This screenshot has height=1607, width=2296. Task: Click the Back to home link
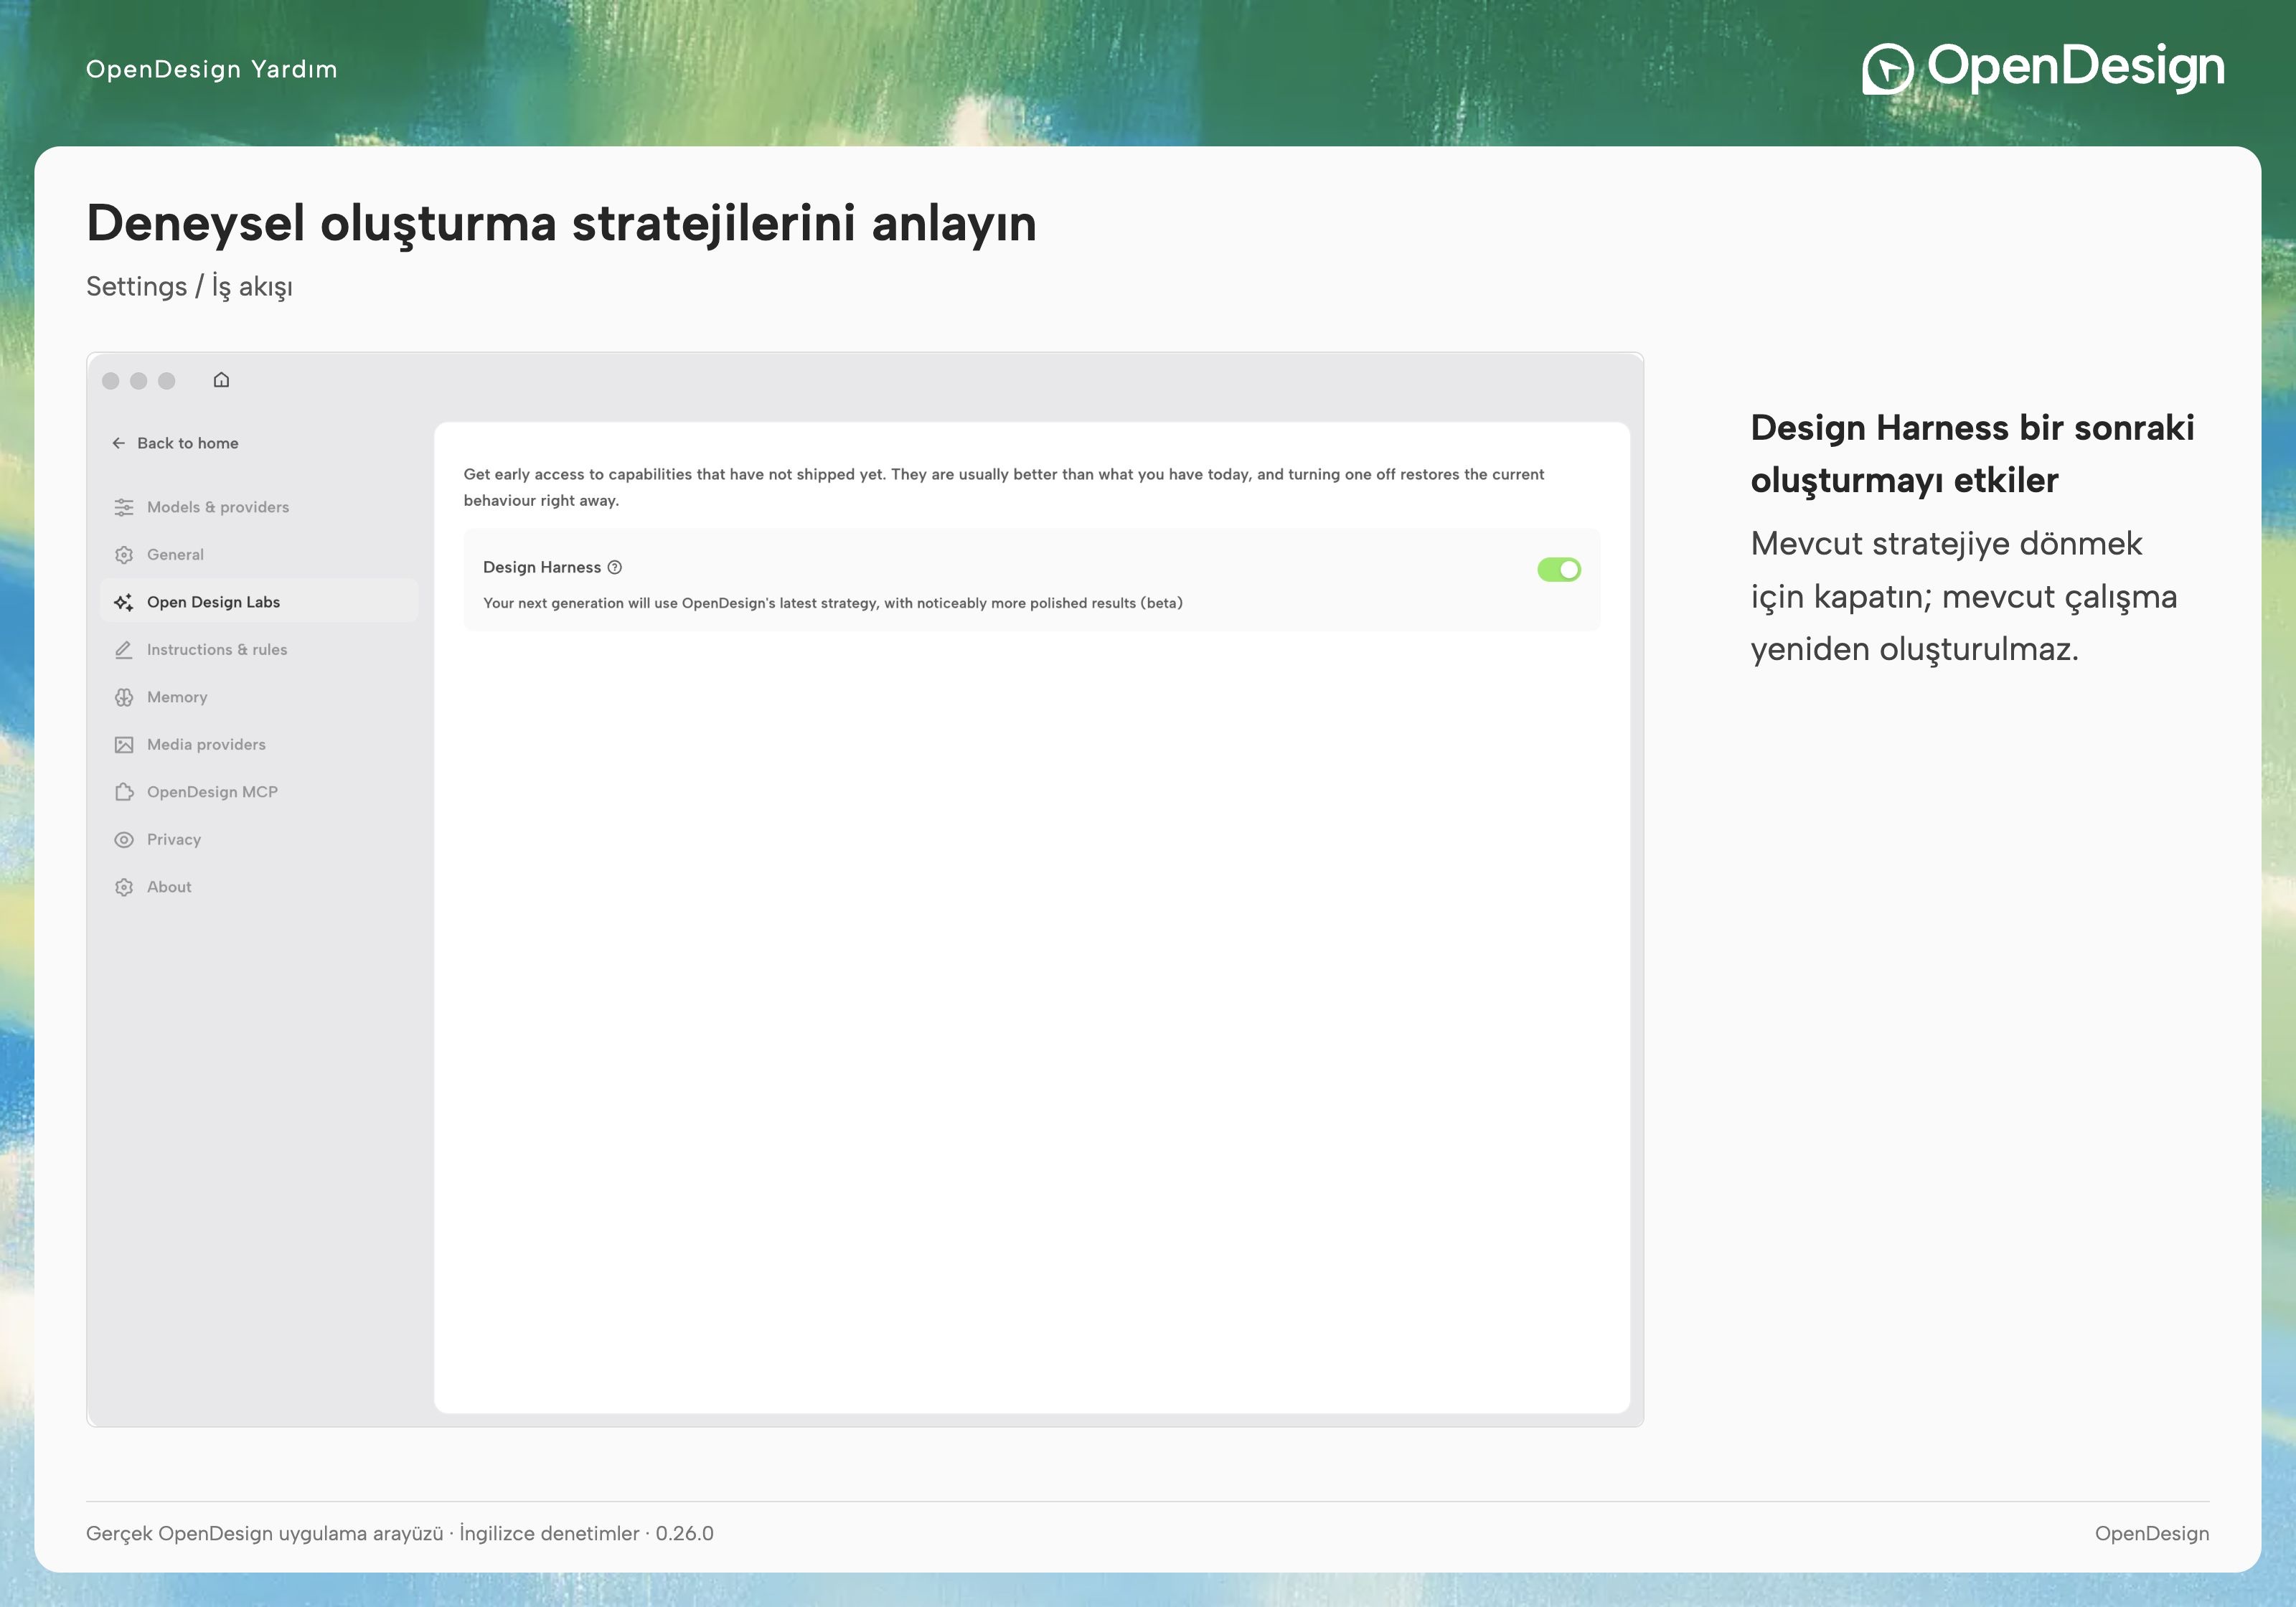pos(175,443)
